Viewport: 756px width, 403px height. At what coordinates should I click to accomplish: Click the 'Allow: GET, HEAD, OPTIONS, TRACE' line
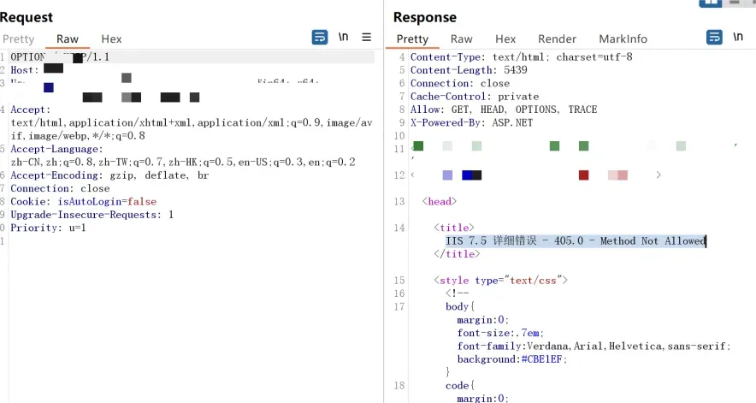[504, 109]
